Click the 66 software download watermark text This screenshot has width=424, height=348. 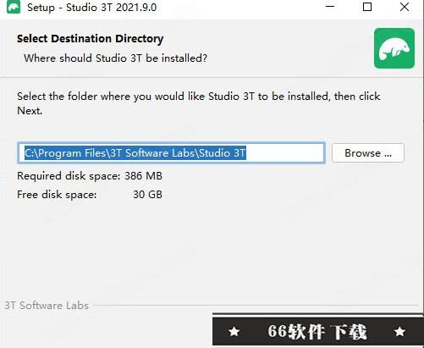click(x=317, y=332)
